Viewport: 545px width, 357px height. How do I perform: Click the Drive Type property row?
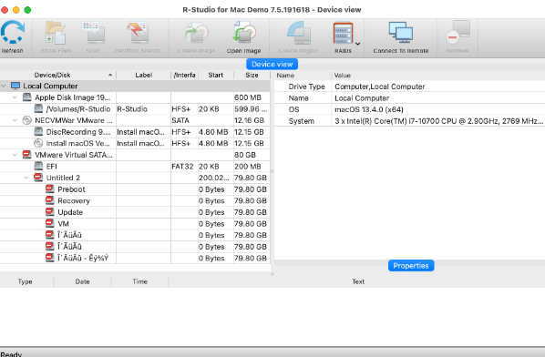tap(409, 87)
